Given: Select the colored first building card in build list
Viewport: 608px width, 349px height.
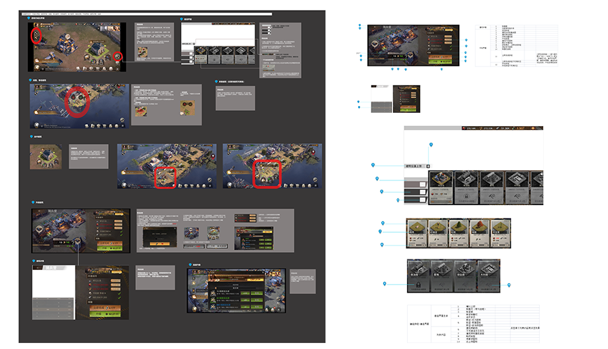Looking at the screenshot, I should (441, 188).
